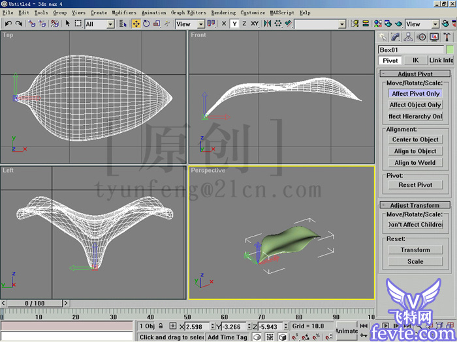Open the Modifiers menu
The height and width of the screenshot is (342, 457).
tap(124, 12)
